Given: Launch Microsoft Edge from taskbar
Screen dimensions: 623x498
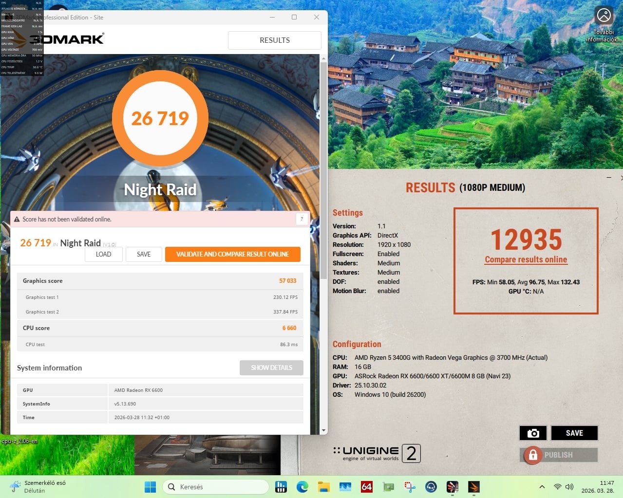Looking at the screenshot, I should (x=302, y=487).
